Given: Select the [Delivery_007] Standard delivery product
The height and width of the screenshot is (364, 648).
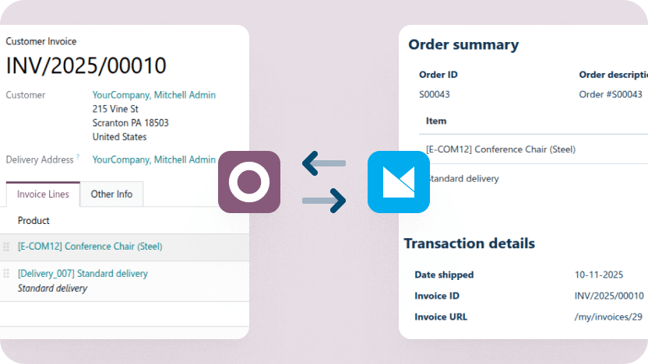Looking at the screenshot, I should click(x=83, y=274).
